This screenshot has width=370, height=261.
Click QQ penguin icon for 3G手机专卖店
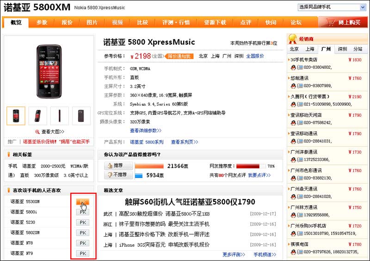(x=293, y=67)
